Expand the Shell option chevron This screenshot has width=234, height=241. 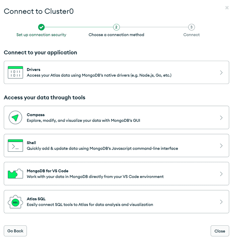pos(221,145)
